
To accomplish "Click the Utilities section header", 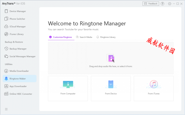I will click(9, 64).
